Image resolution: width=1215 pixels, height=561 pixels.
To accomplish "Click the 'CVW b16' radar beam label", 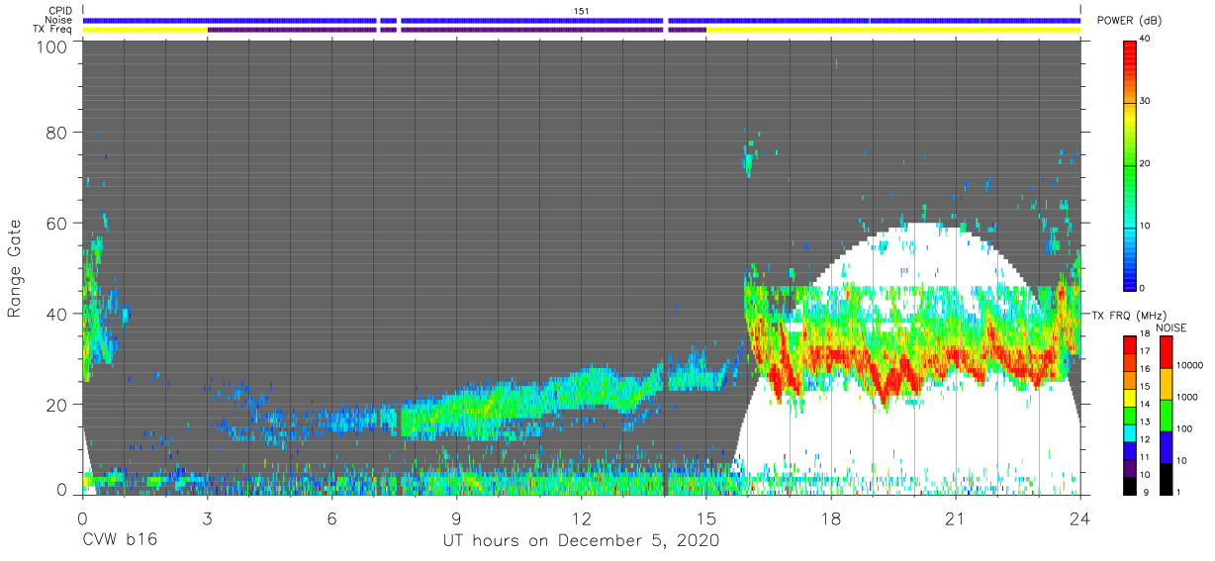I will point(119,541).
